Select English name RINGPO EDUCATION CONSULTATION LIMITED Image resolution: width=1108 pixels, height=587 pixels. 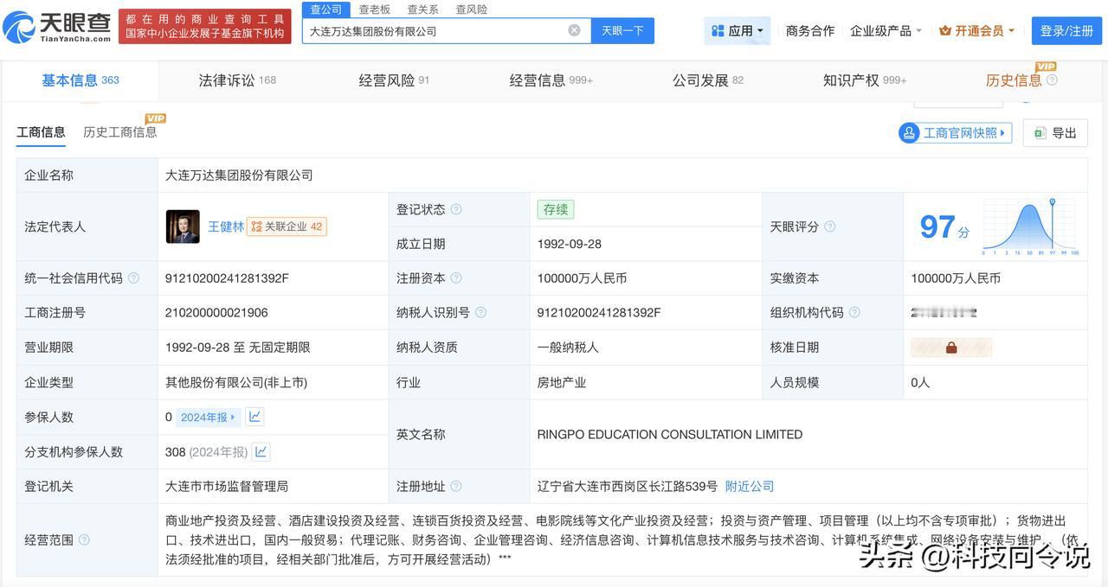(x=670, y=435)
